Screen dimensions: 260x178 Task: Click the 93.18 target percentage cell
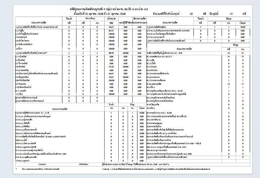click(111, 67)
